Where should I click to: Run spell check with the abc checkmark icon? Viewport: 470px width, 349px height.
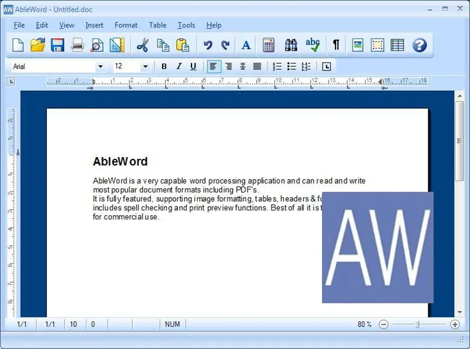pos(313,45)
